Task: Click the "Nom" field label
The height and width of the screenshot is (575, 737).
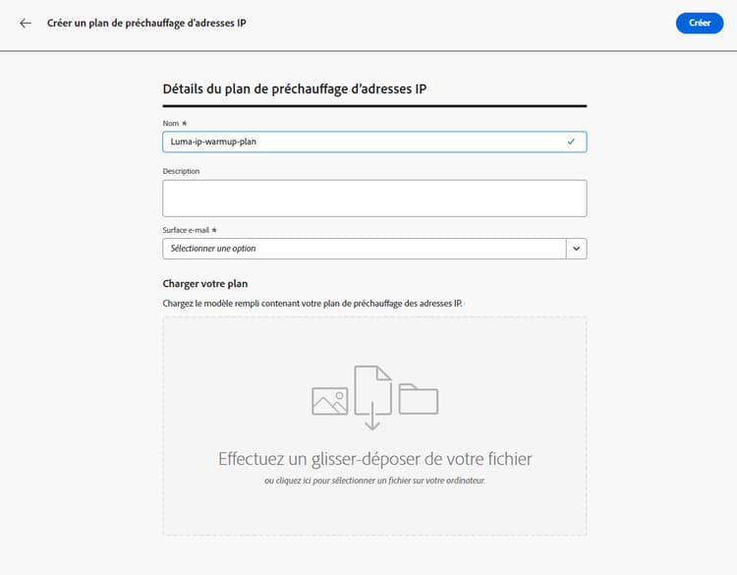Action: (x=172, y=123)
